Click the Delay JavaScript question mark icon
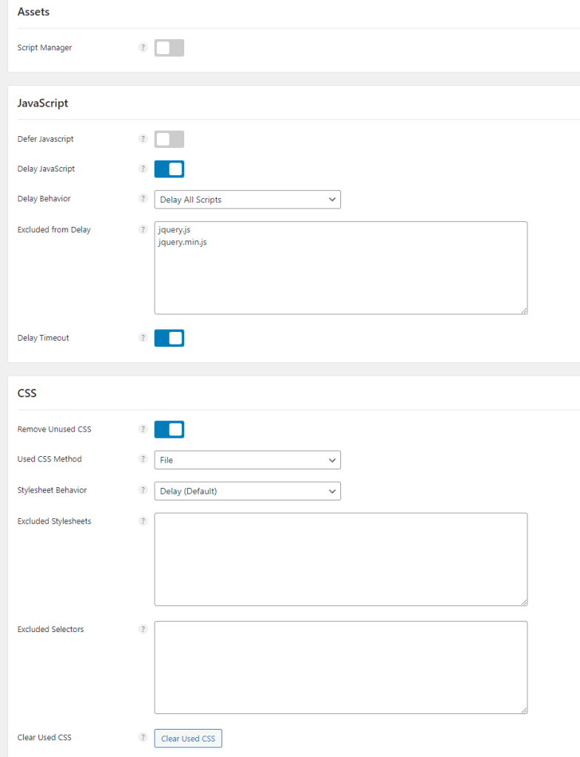The width and height of the screenshot is (580, 757). tap(143, 169)
